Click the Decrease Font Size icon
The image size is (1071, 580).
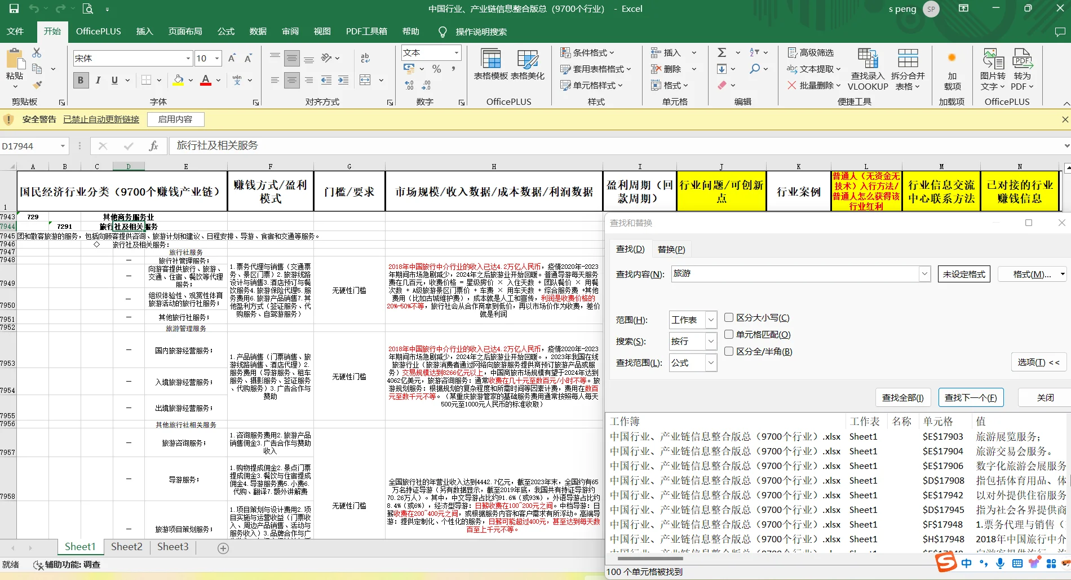248,58
